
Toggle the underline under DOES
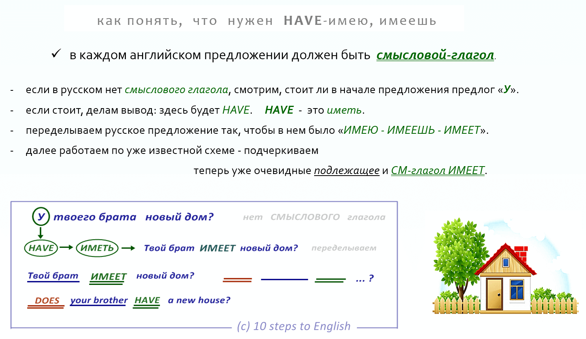tap(46, 307)
